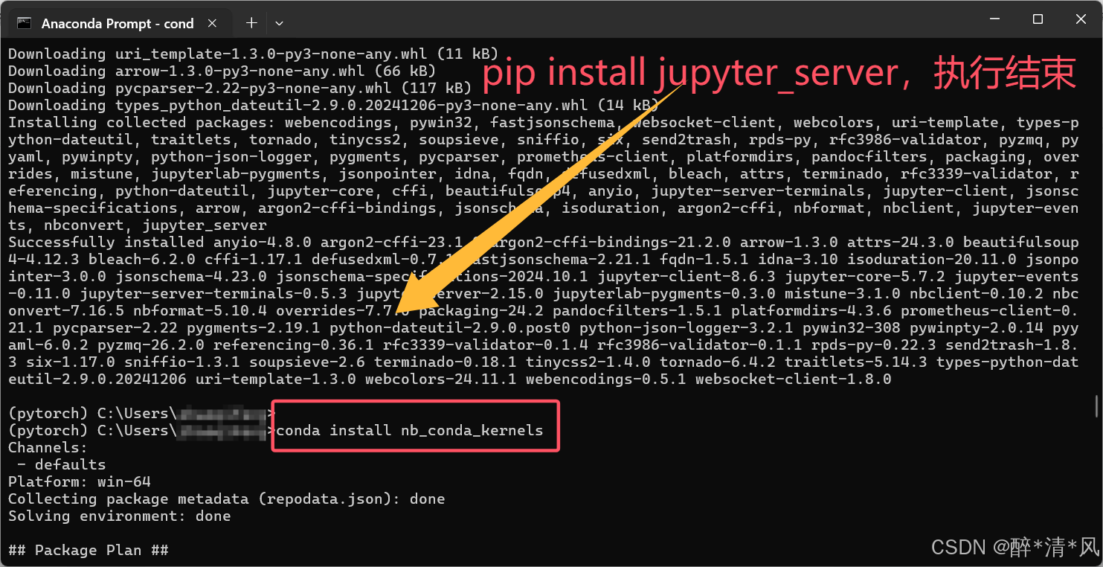Click the chevron next to the new tab button

(279, 23)
